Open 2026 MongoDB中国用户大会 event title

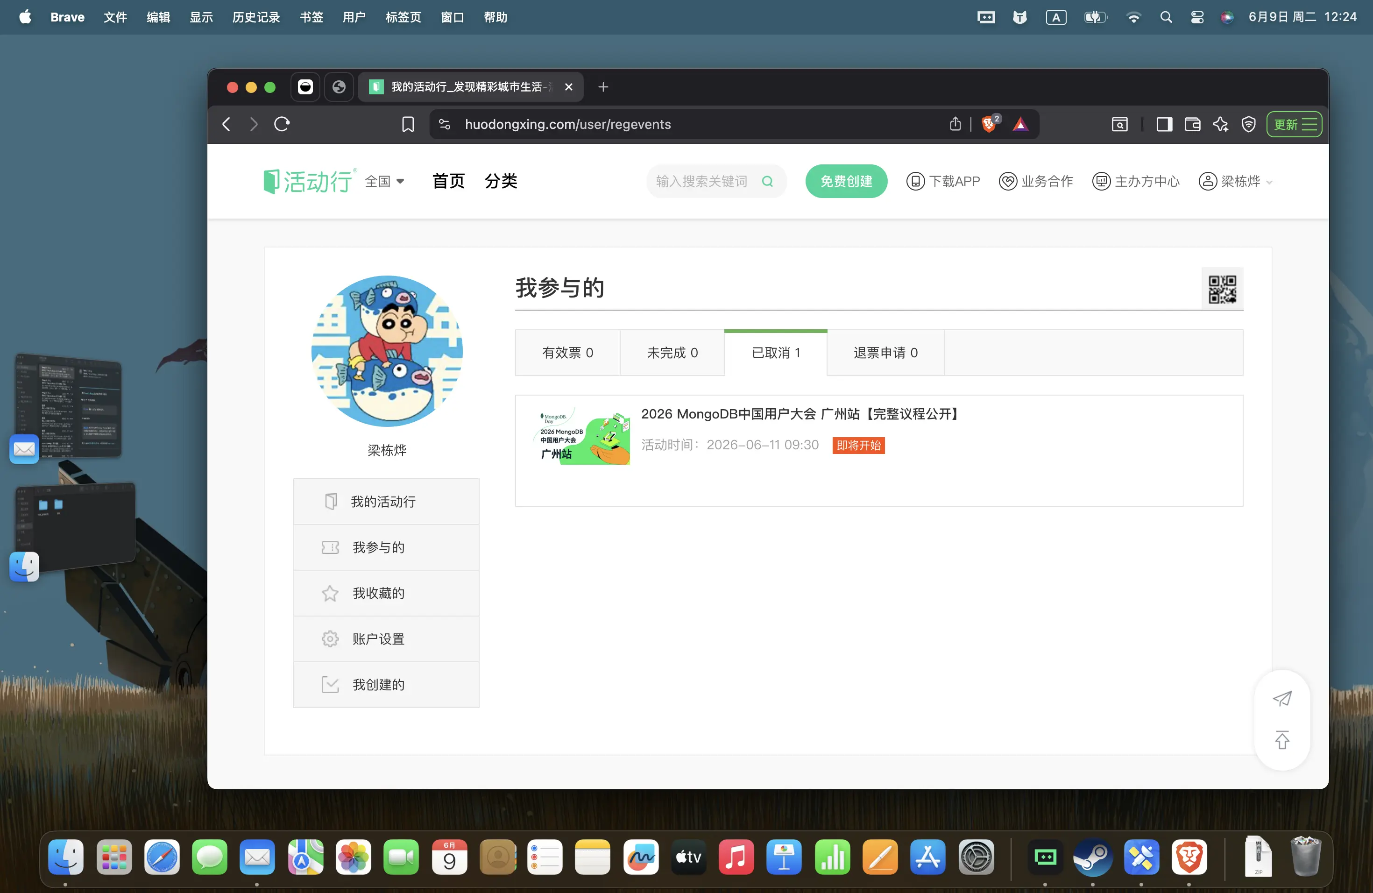[x=801, y=414]
